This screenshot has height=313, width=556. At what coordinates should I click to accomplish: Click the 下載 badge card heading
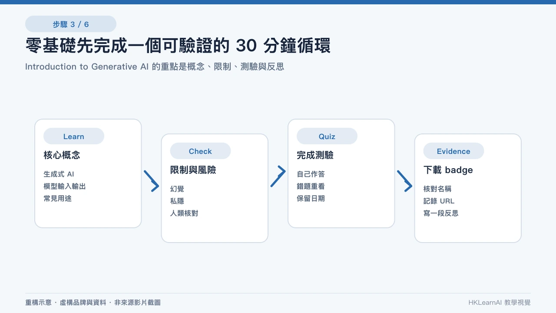pyautogui.click(x=448, y=170)
